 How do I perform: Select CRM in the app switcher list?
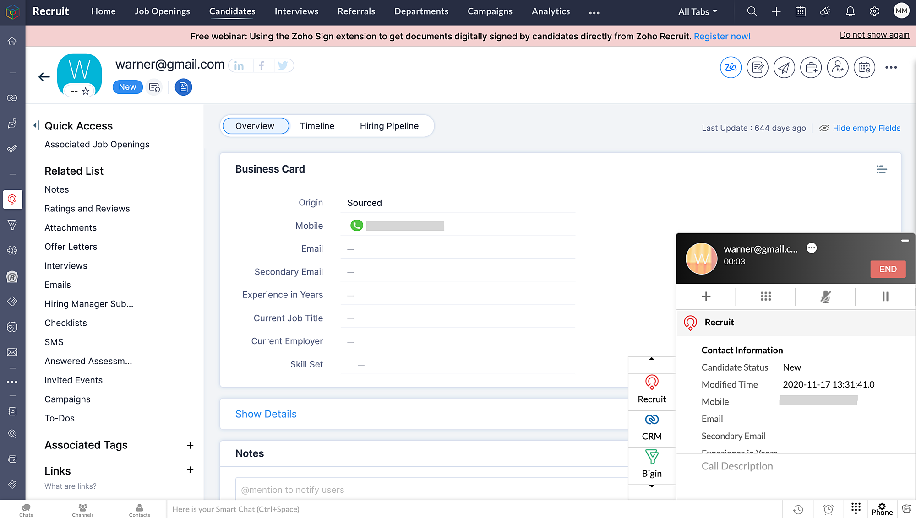coord(652,428)
